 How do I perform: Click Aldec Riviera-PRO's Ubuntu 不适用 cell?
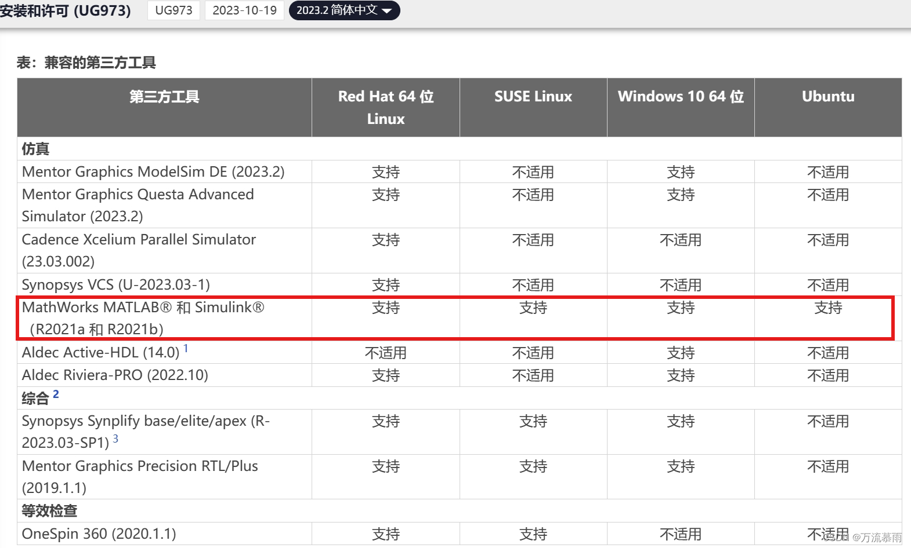tap(828, 375)
